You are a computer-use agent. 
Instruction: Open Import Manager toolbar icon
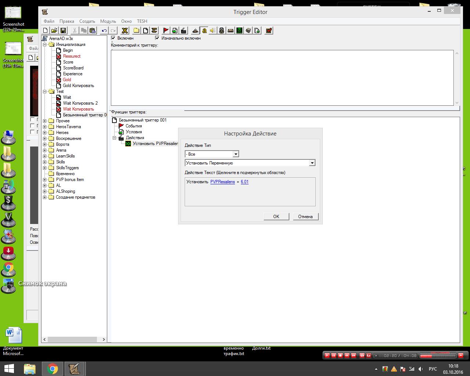coord(257,30)
